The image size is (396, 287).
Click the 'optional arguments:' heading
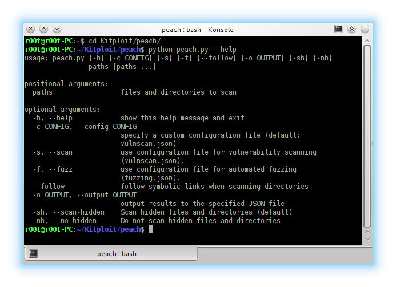coord(62,110)
